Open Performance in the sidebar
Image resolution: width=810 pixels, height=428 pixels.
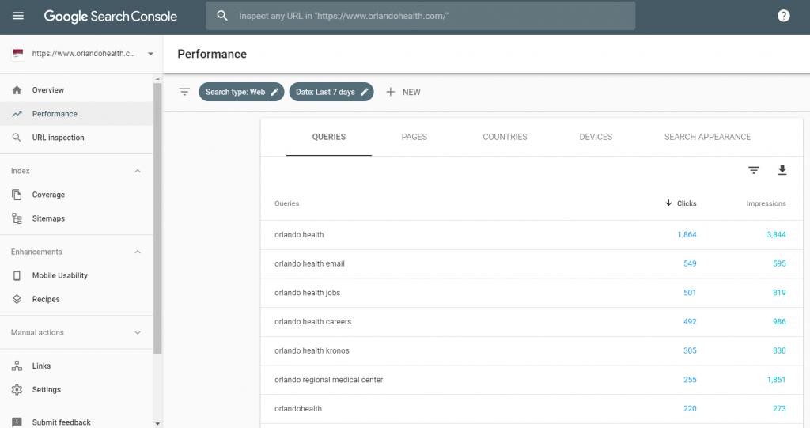(77, 114)
